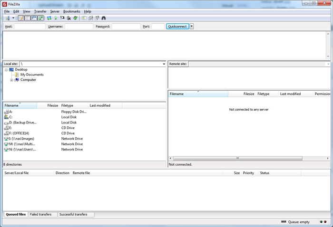The image size is (333, 227).
Task: Sort remote list by Last modified
Action: [x=295, y=94]
